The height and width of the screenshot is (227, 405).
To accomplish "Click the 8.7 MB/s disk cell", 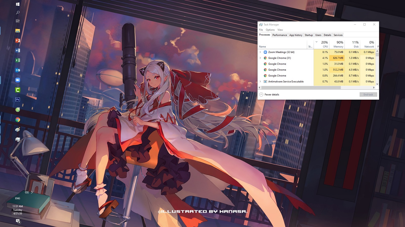I will pos(352,76).
